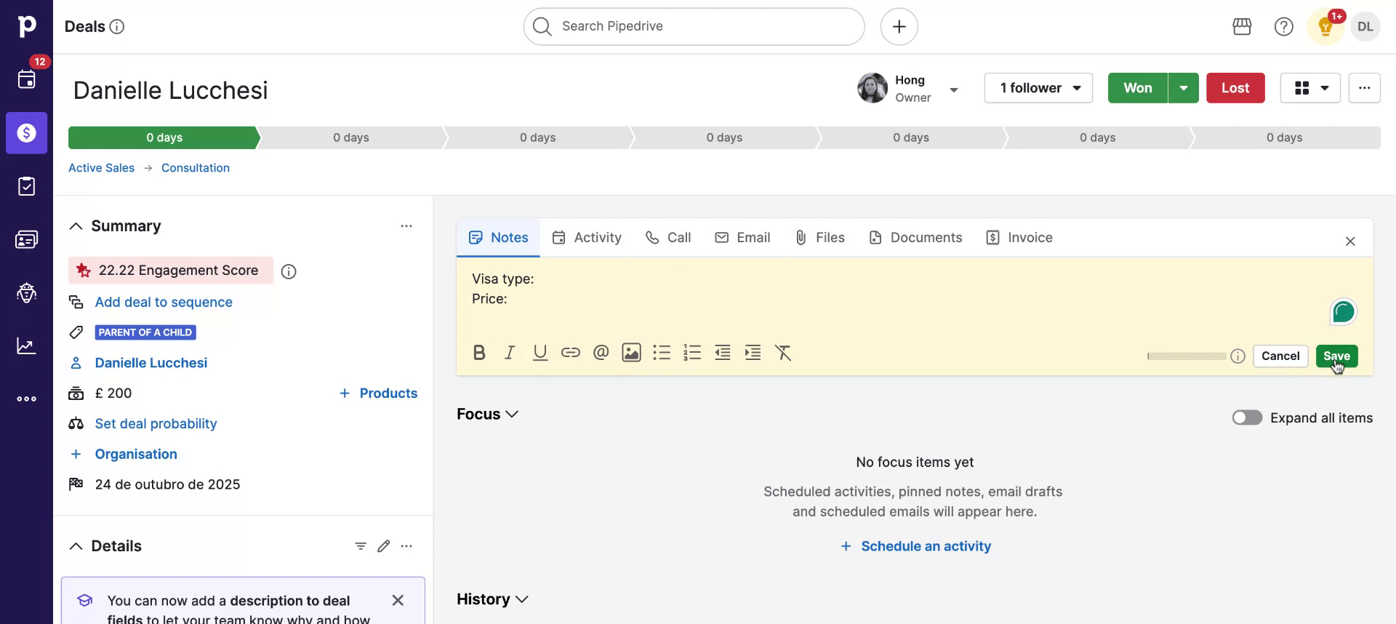
Task: Open Activities calendar in sidebar
Action: click(x=26, y=79)
